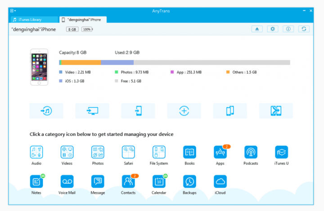The height and width of the screenshot is (211, 324).
Task: Open the Backups category
Action: coord(189,181)
